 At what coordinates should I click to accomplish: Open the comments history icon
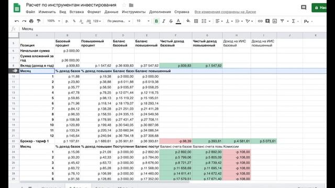click(304, 7)
